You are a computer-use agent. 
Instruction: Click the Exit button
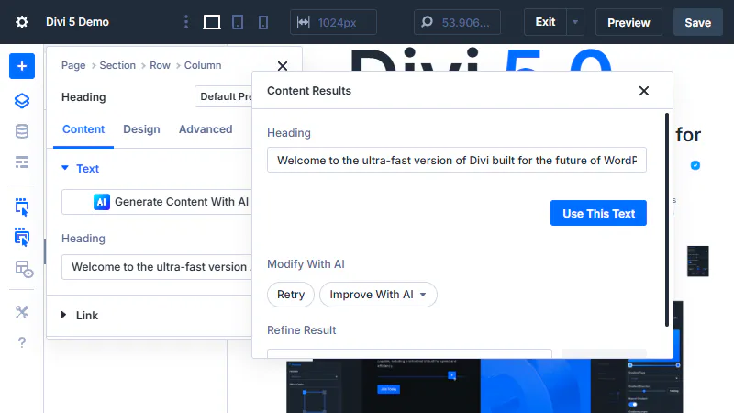click(545, 22)
